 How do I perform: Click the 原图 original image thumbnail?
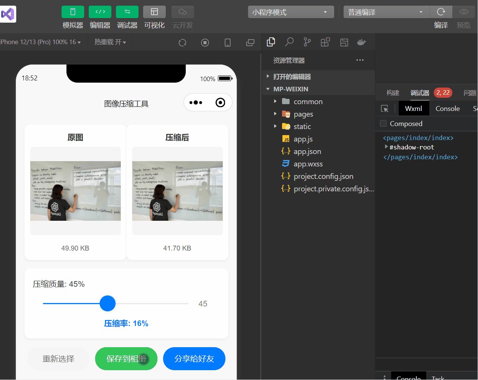click(76, 191)
